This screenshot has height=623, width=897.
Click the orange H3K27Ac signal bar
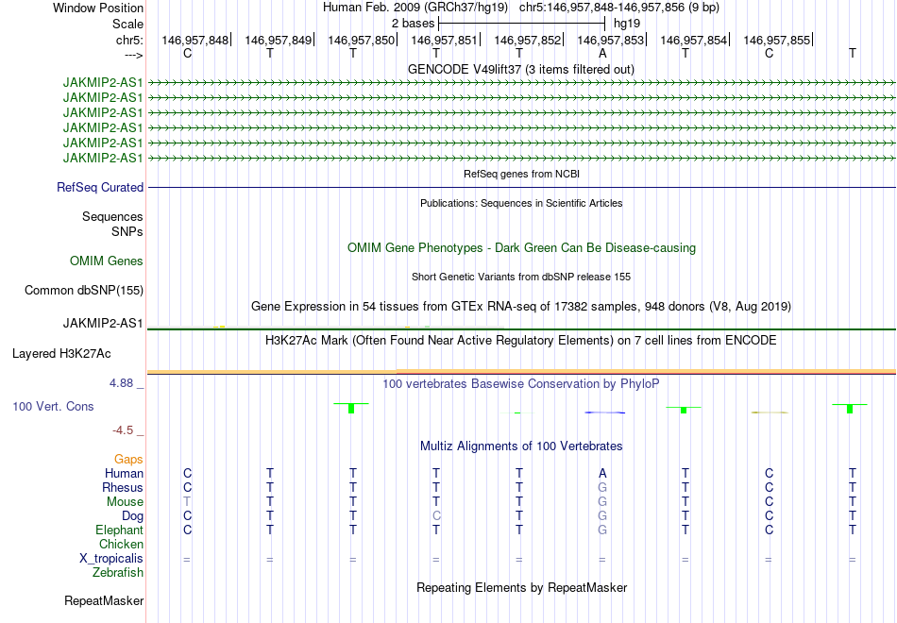521,372
